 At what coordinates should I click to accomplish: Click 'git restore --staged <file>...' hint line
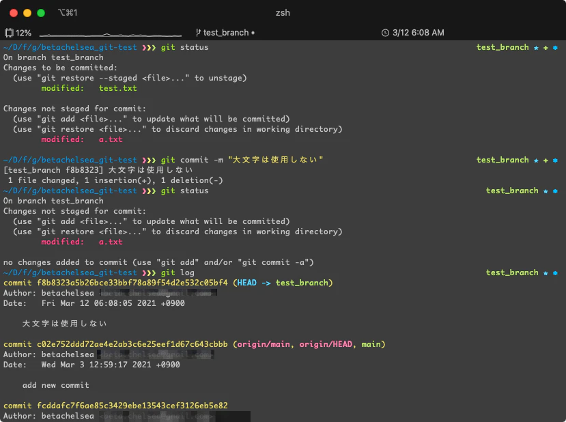click(x=130, y=78)
